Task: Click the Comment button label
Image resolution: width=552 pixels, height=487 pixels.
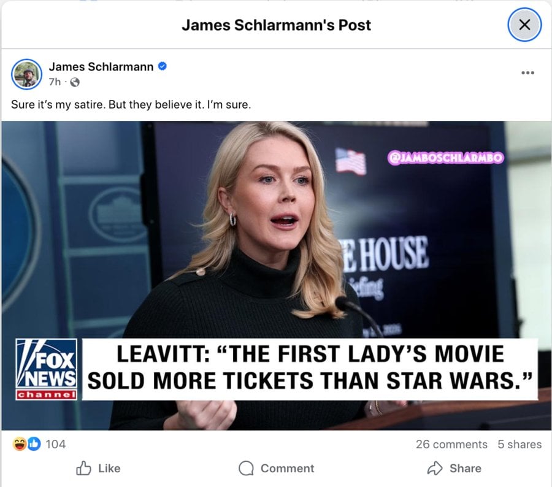Action: (x=287, y=469)
